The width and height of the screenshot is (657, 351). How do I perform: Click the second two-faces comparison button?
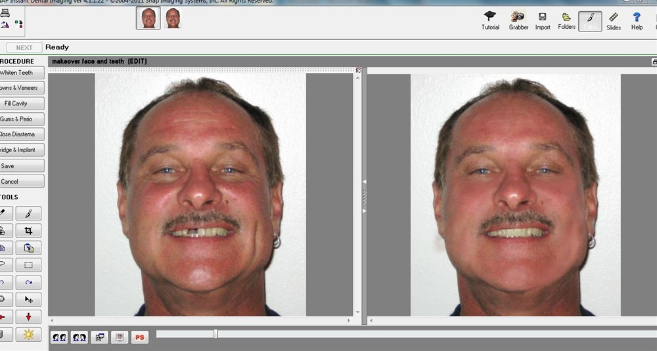(x=79, y=337)
